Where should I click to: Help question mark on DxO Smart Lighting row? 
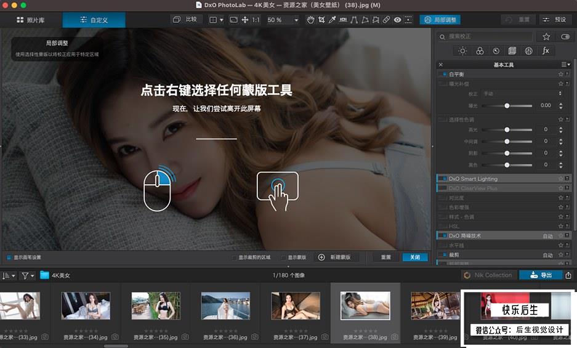[x=567, y=179]
